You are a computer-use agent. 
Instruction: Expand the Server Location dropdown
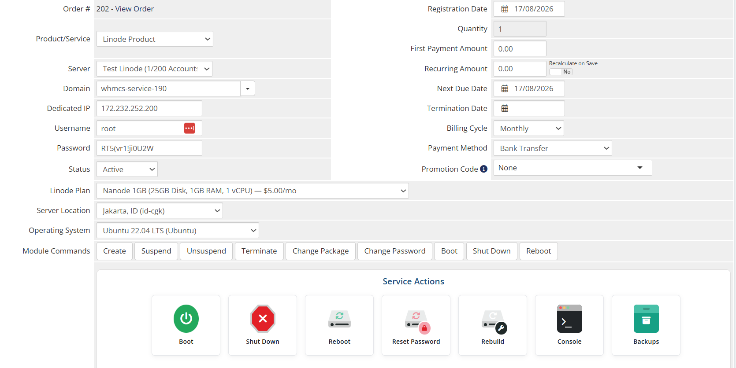point(160,210)
